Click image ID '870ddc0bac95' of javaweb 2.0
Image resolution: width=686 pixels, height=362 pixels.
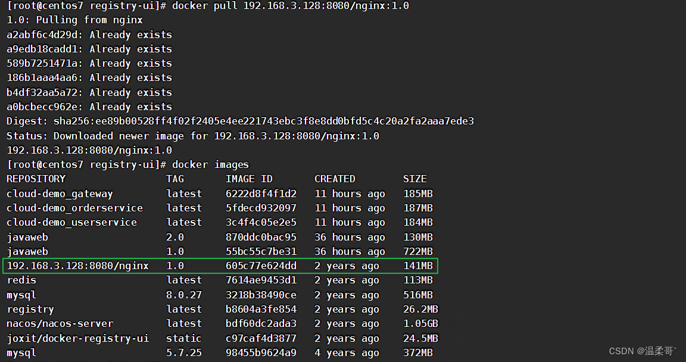tap(261, 237)
